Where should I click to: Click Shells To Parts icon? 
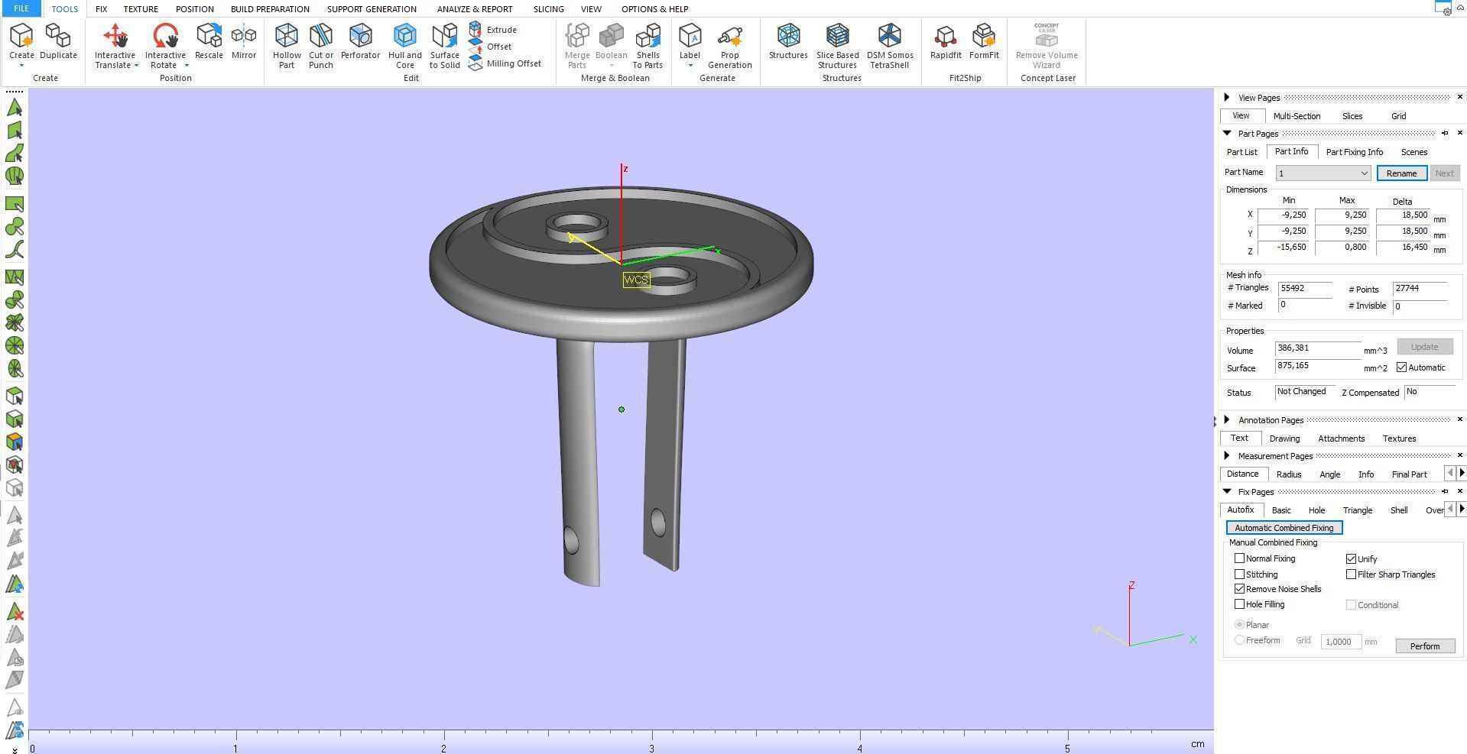[647, 45]
